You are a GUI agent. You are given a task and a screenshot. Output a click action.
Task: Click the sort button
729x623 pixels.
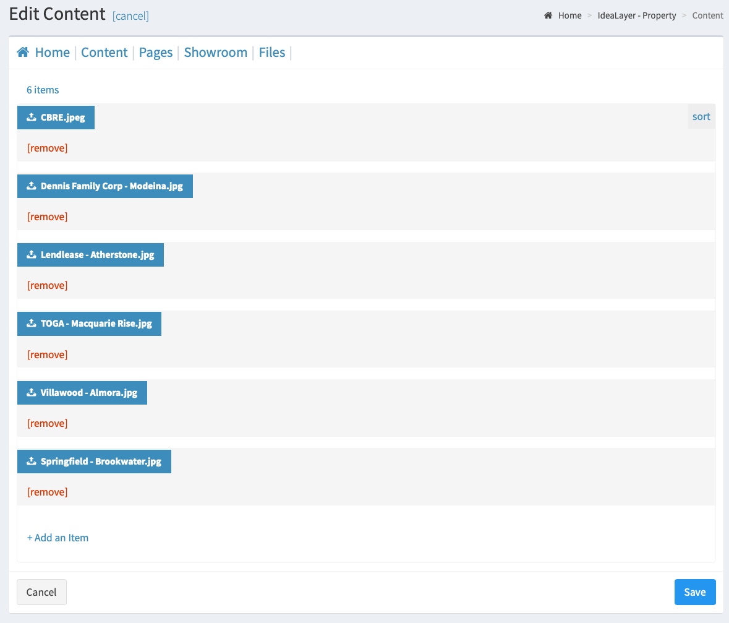(701, 116)
